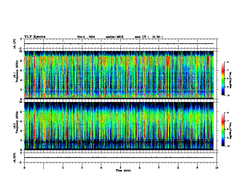This screenshot has height=188, width=244.
Task: Click the date 'Nov.6 , 2024' in header
Action: 86,37
